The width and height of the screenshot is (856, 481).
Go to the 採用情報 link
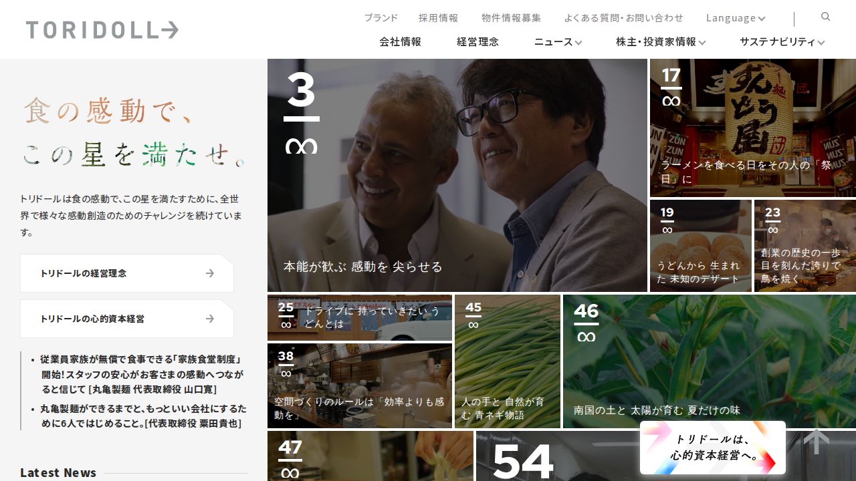[x=439, y=18]
